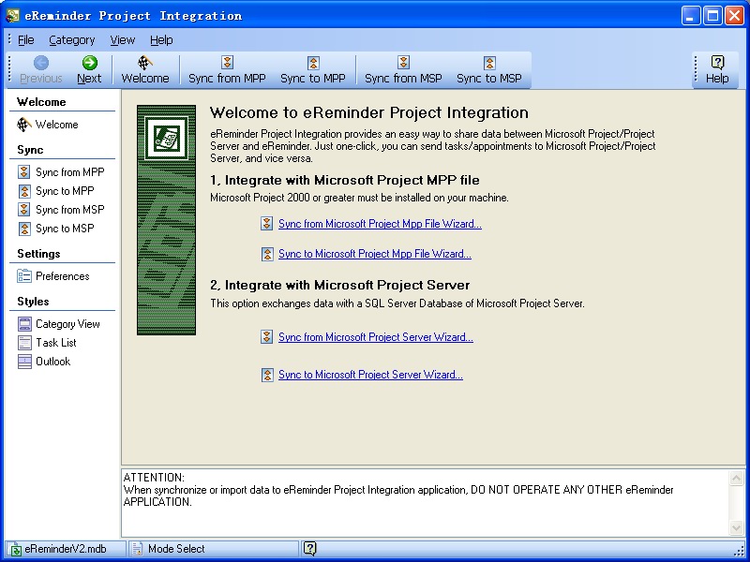Viewport: 750px width, 562px height.
Task: Switch to Category View style icon
Action: tap(24, 324)
